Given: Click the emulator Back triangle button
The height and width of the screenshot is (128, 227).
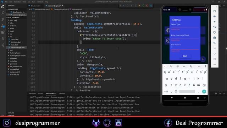Looking at the screenshot, I should point(215,48).
